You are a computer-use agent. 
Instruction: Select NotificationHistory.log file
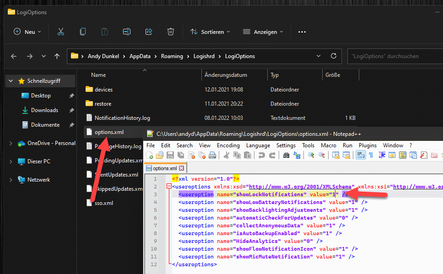[122, 118]
